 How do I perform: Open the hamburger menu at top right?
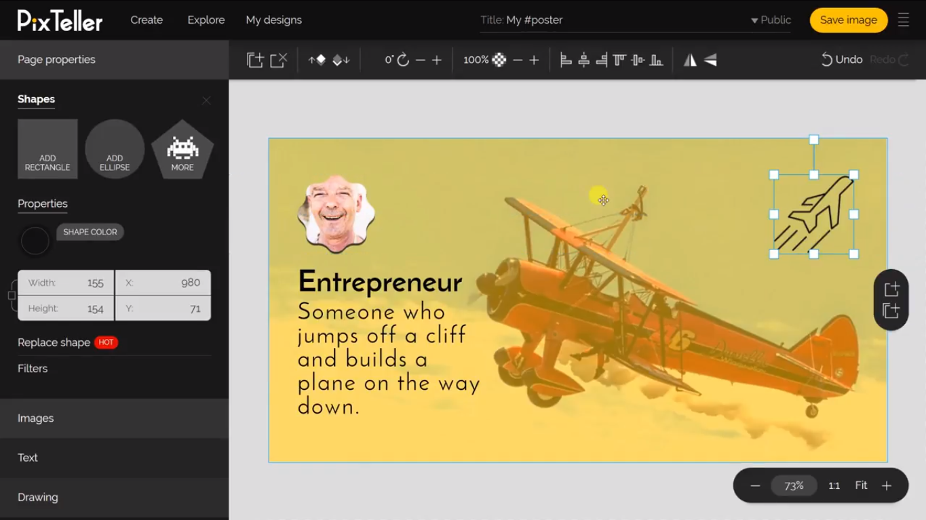(x=903, y=20)
